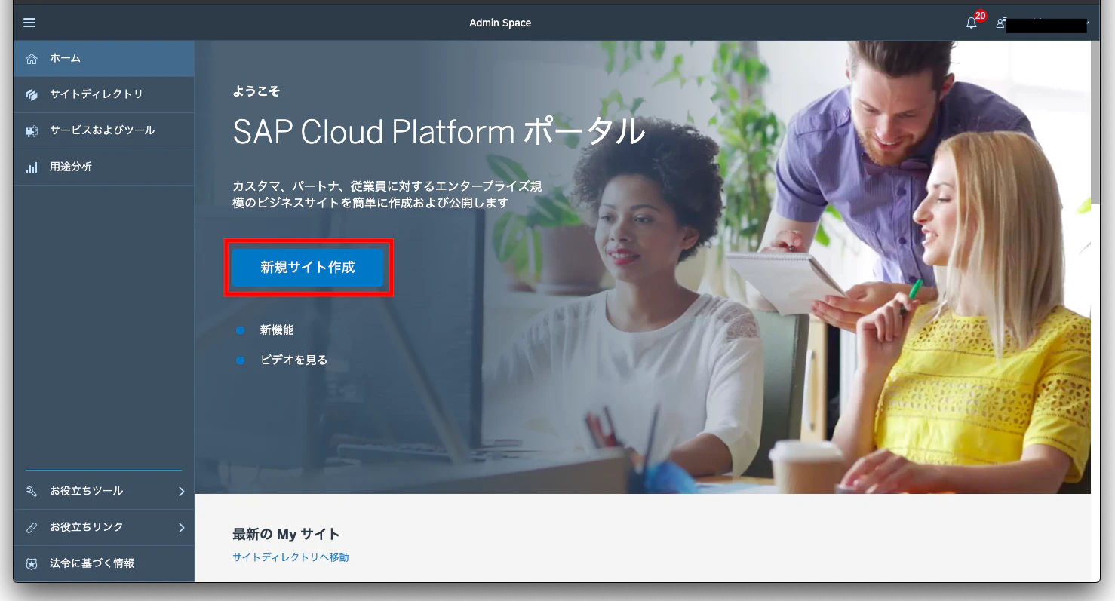The width and height of the screenshot is (1115, 601).
Task: Click the user profile icon in header
Action: 1000,23
